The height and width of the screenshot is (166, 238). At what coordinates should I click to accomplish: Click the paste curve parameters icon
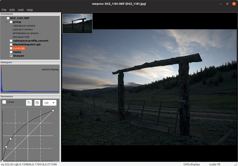[37, 103]
